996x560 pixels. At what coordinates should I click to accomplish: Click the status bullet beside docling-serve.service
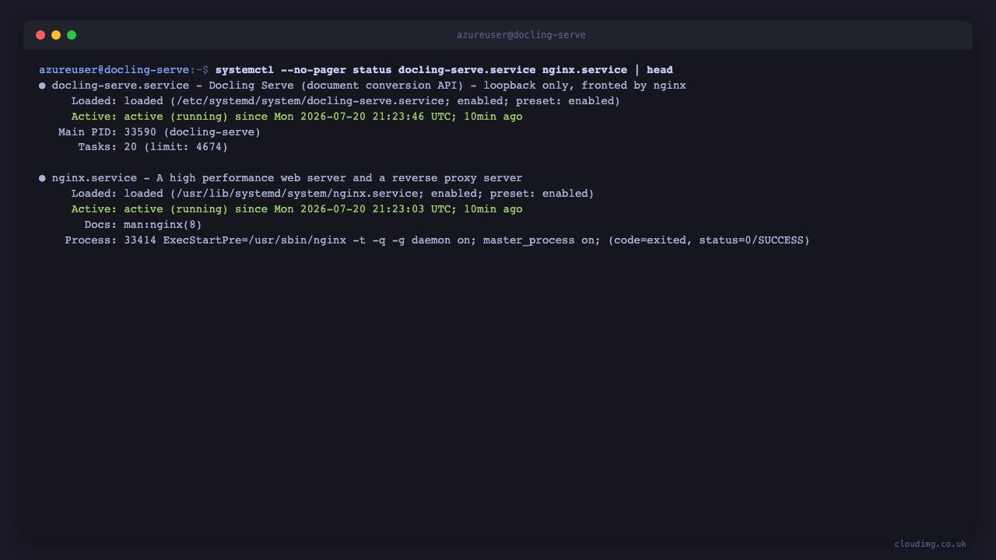point(42,86)
